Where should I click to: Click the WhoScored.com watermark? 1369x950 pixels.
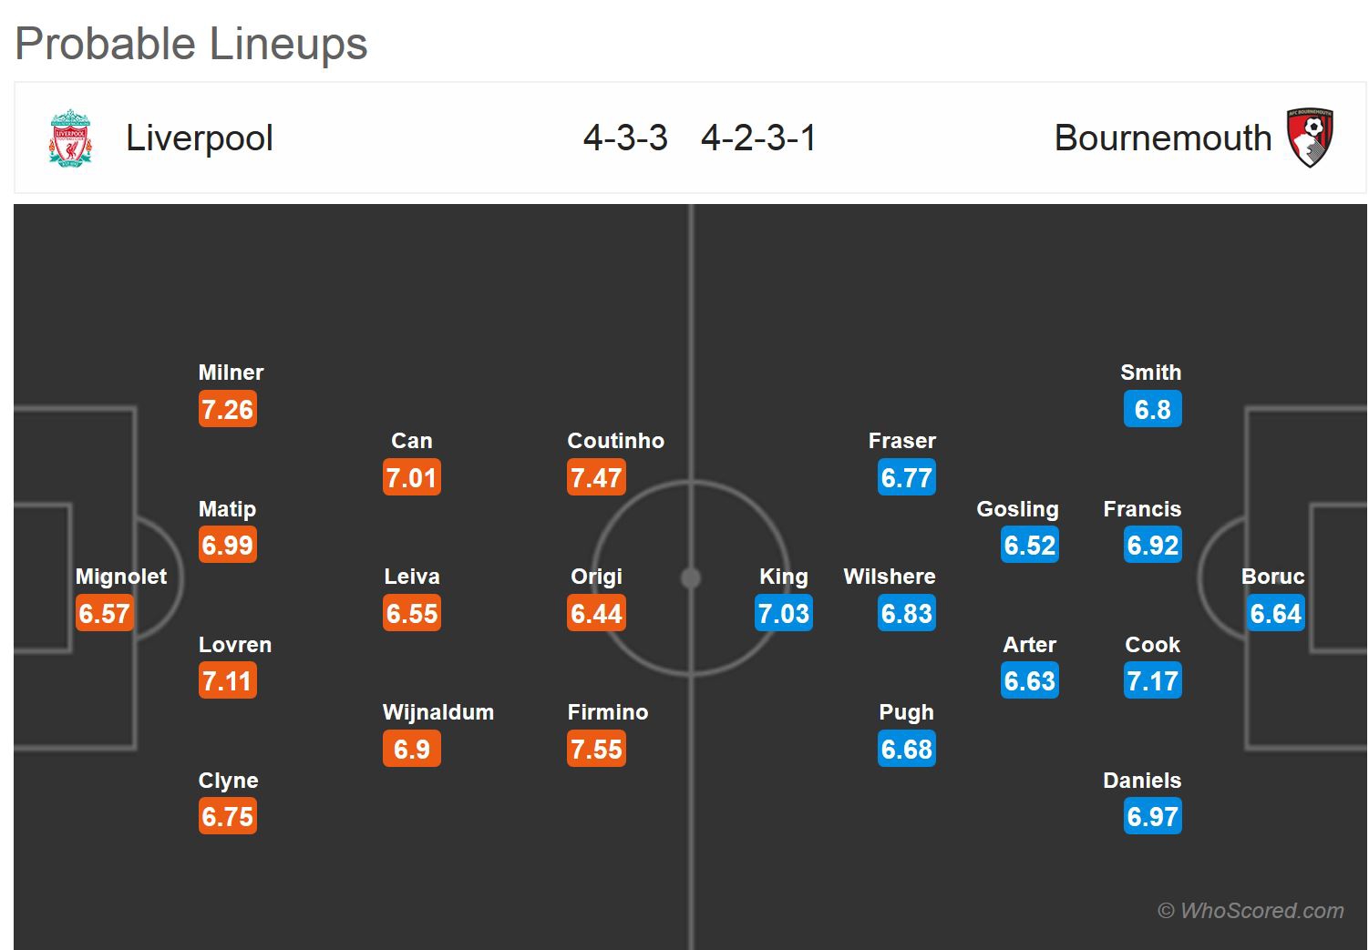1251,911
